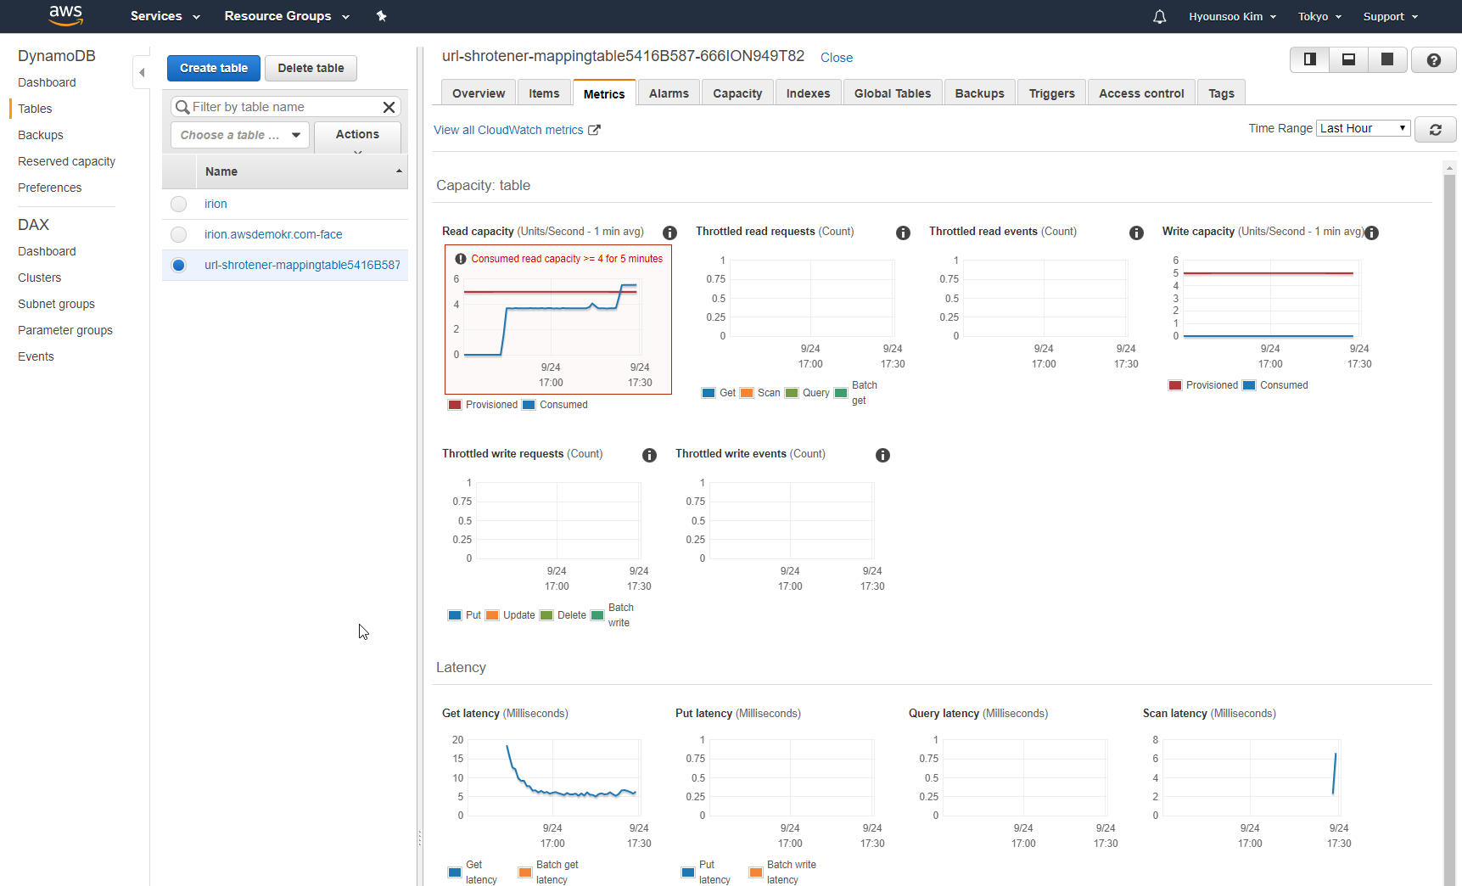Show info for Throttled write requests chart

649,455
